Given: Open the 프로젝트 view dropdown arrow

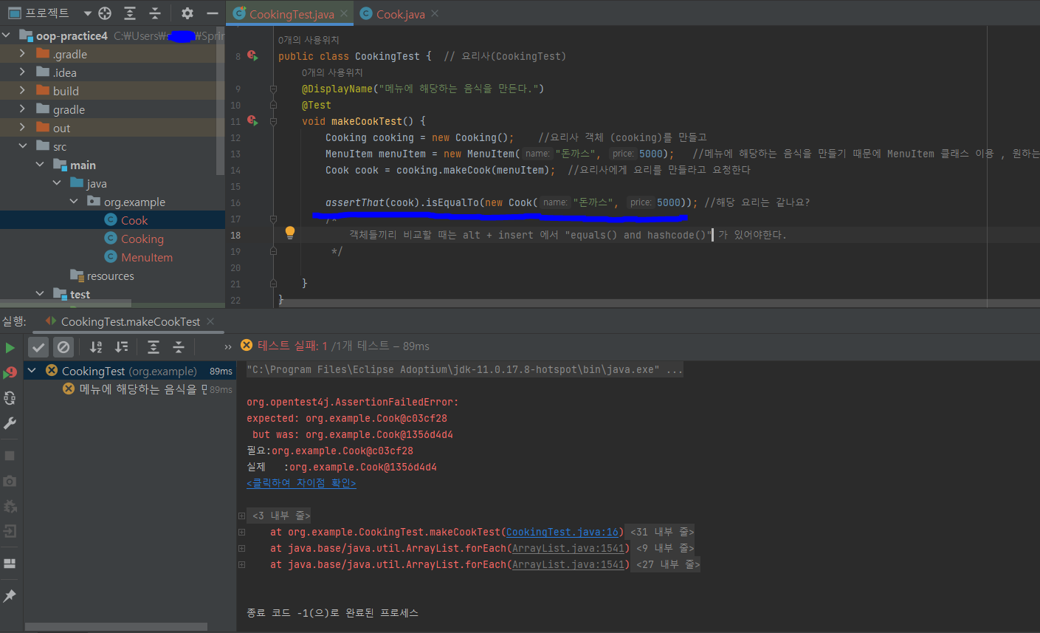Looking at the screenshot, I should pos(87,13).
